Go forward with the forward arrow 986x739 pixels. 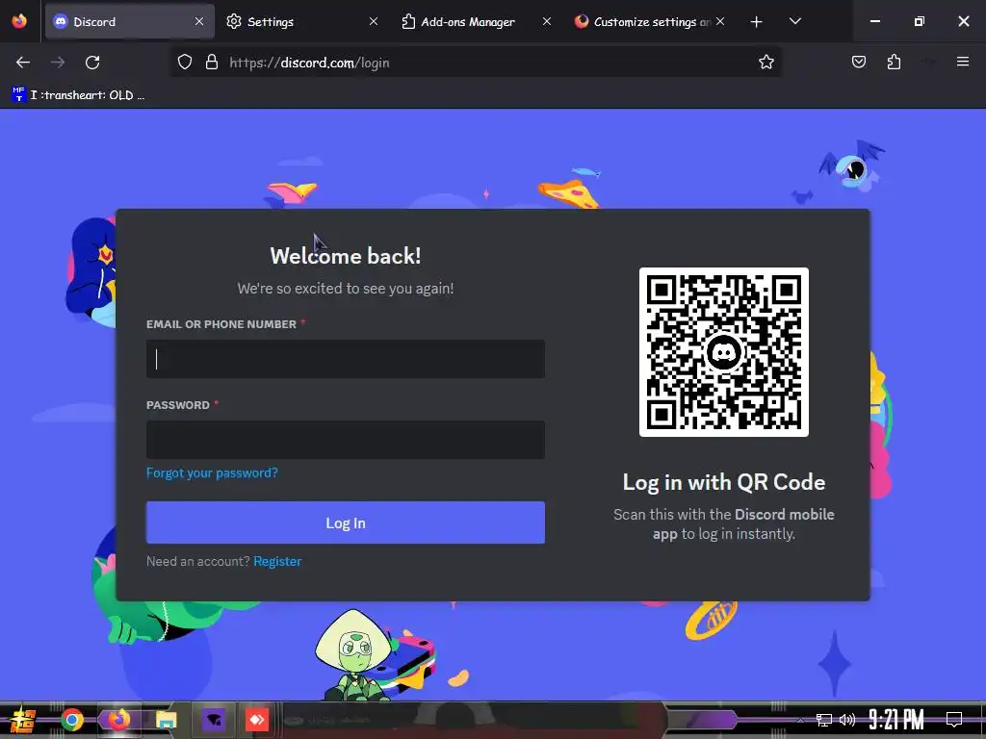[58, 63]
